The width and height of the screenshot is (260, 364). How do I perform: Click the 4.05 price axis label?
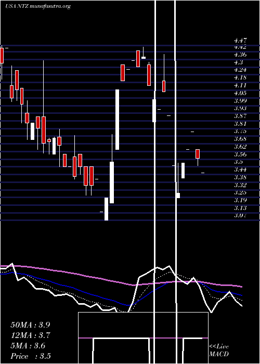click(240, 93)
